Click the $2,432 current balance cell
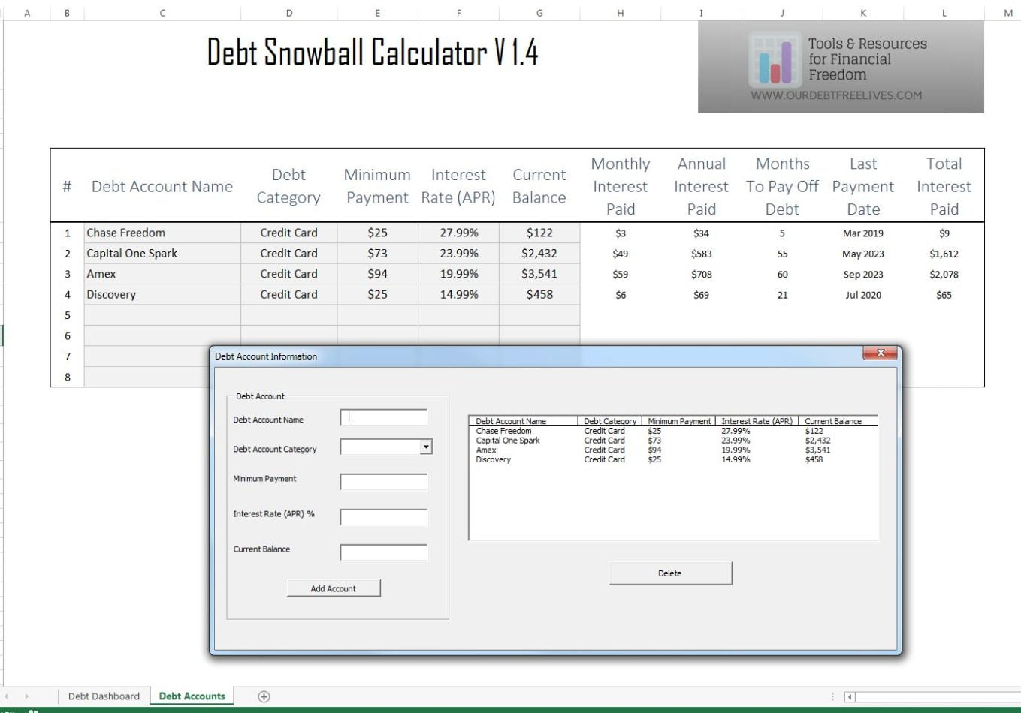1021x713 pixels. click(x=539, y=253)
